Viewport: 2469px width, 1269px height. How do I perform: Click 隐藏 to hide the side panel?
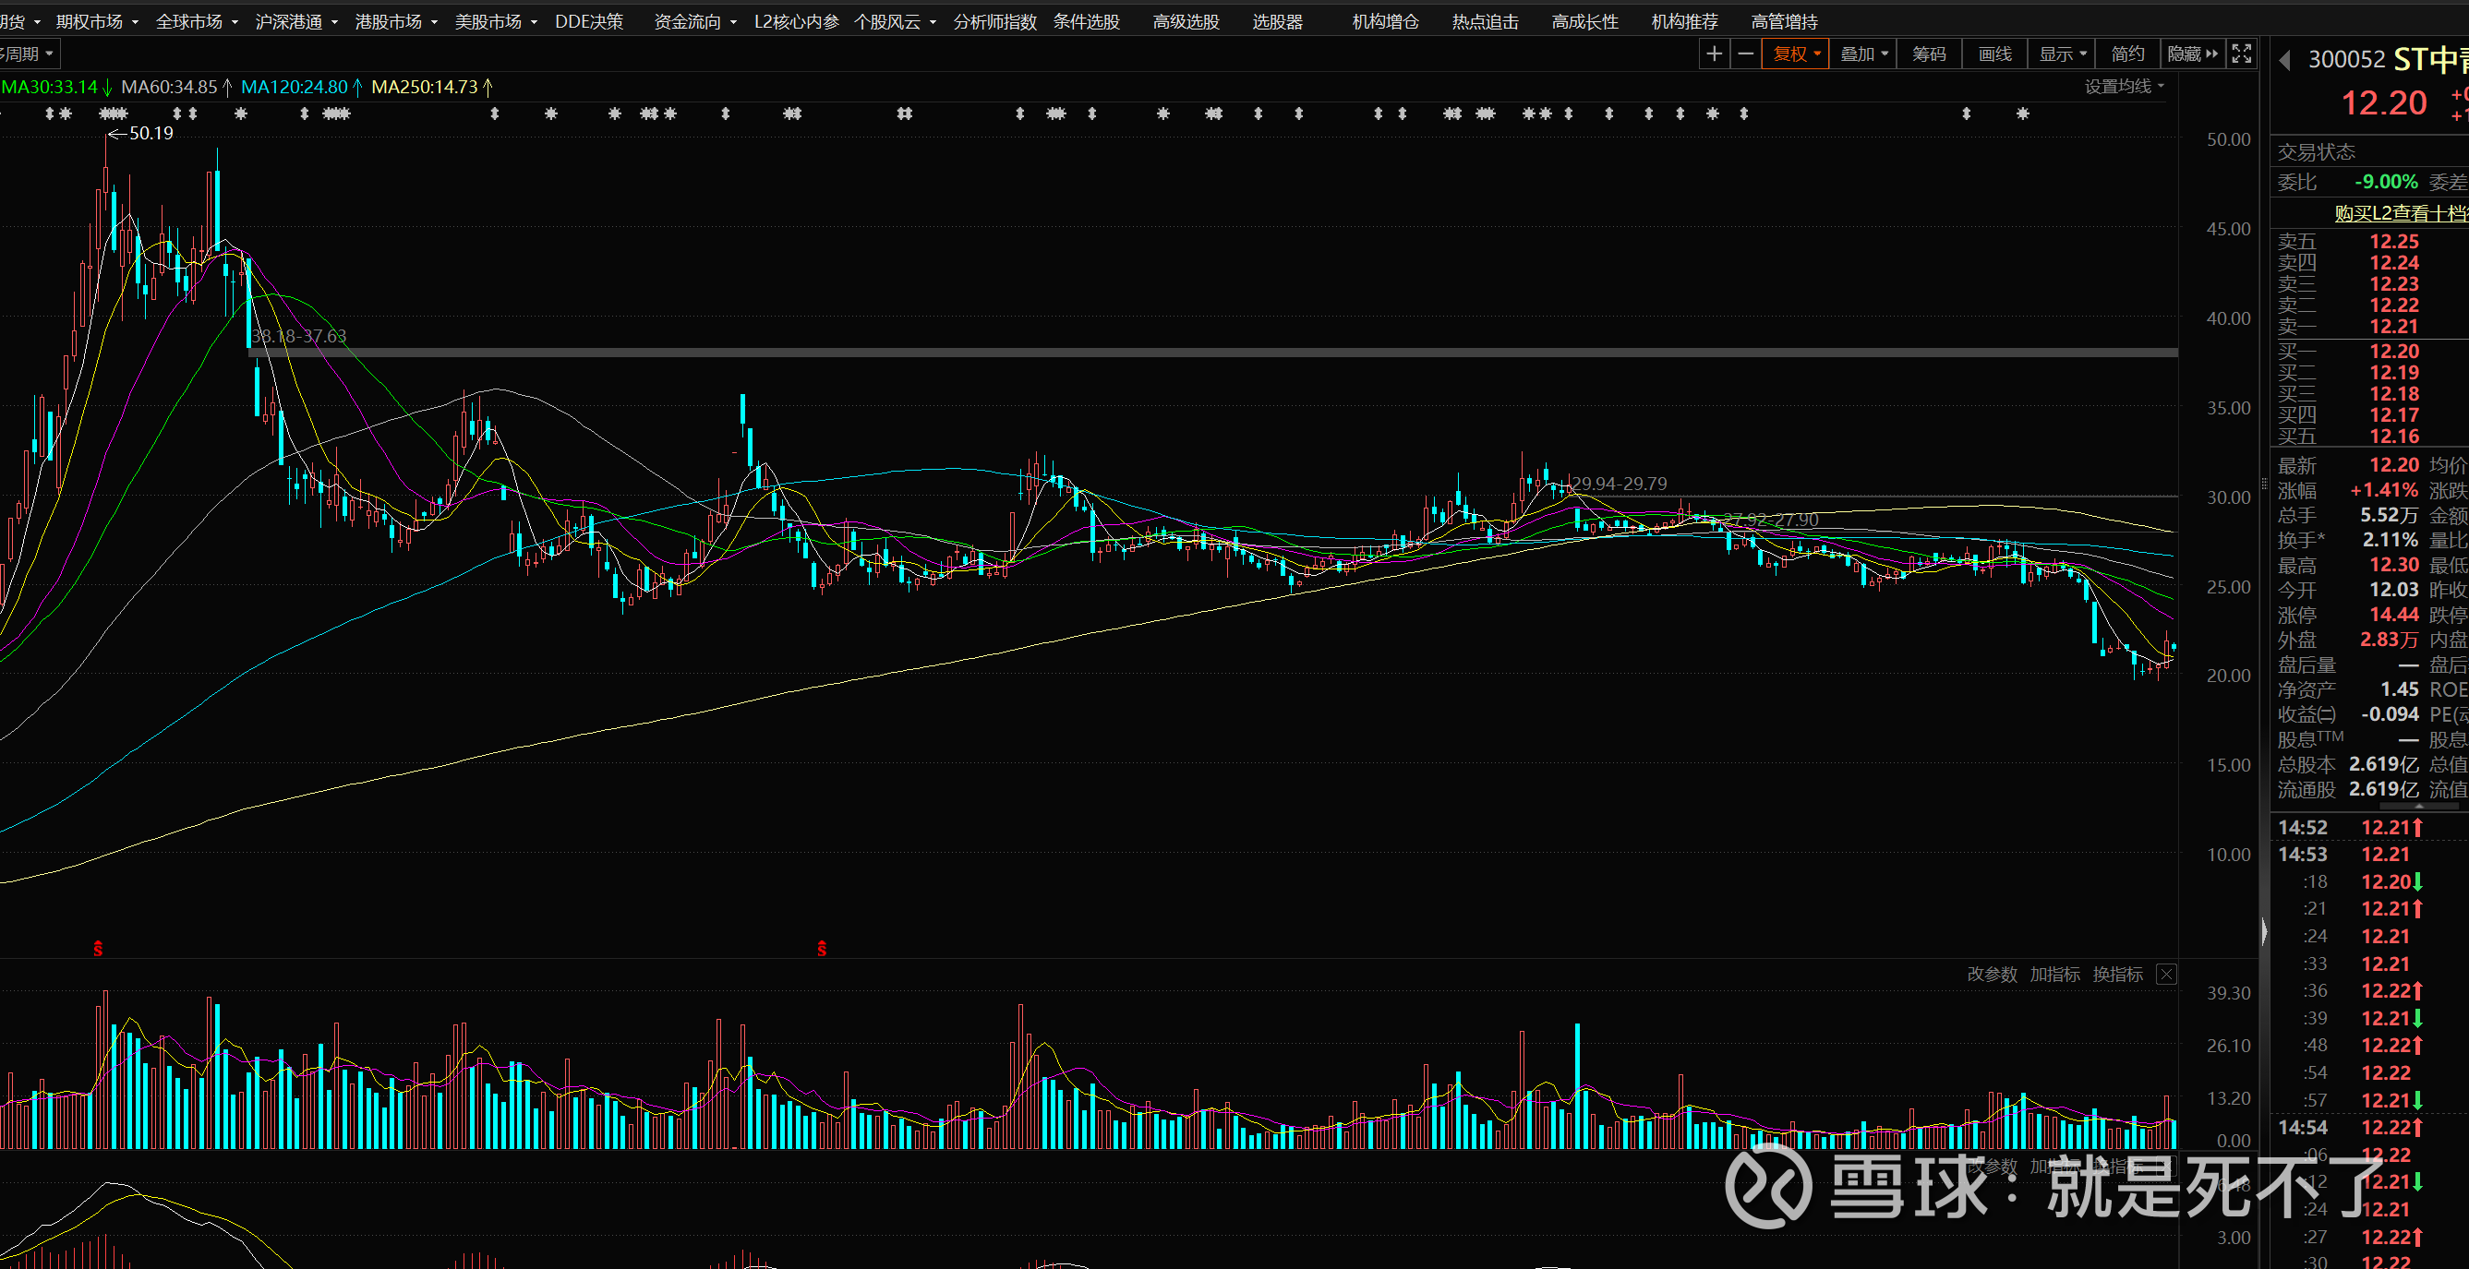2192,54
